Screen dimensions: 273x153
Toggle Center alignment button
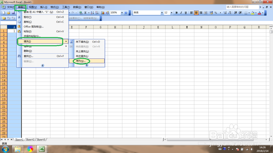(196, 13)
